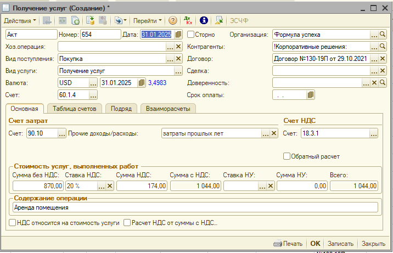Open calendar picker next to Дата field
The height and width of the screenshot is (253, 393).
point(178,35)
